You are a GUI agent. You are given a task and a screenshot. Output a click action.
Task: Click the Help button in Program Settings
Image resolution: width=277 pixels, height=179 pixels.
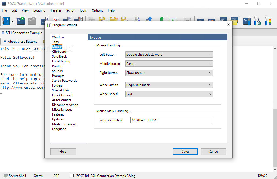[63, 152]
